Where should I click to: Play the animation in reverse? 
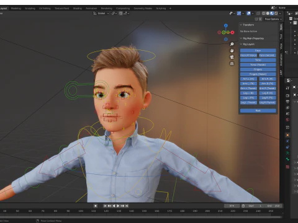click(x=114, y=206)
